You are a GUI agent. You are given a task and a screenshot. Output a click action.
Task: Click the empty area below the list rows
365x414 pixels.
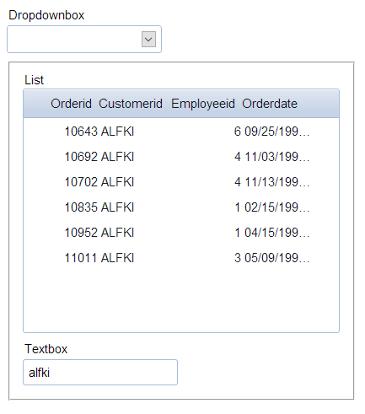(181, 301)
